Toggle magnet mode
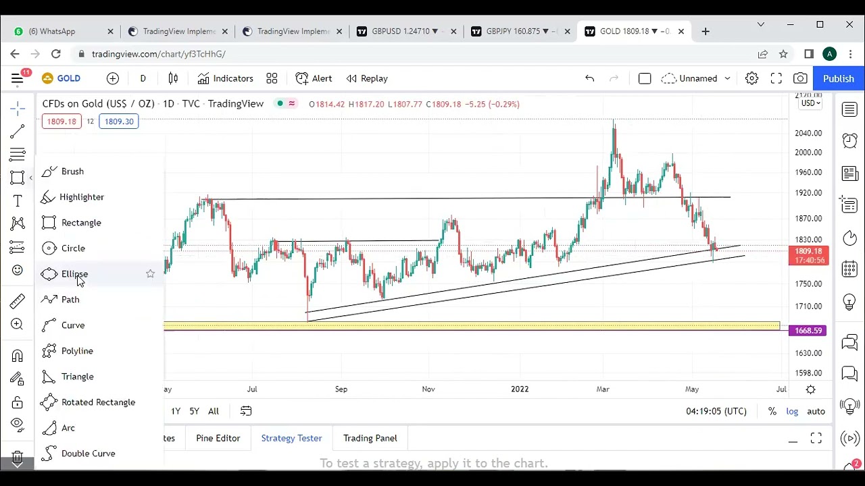 point(18,356)
